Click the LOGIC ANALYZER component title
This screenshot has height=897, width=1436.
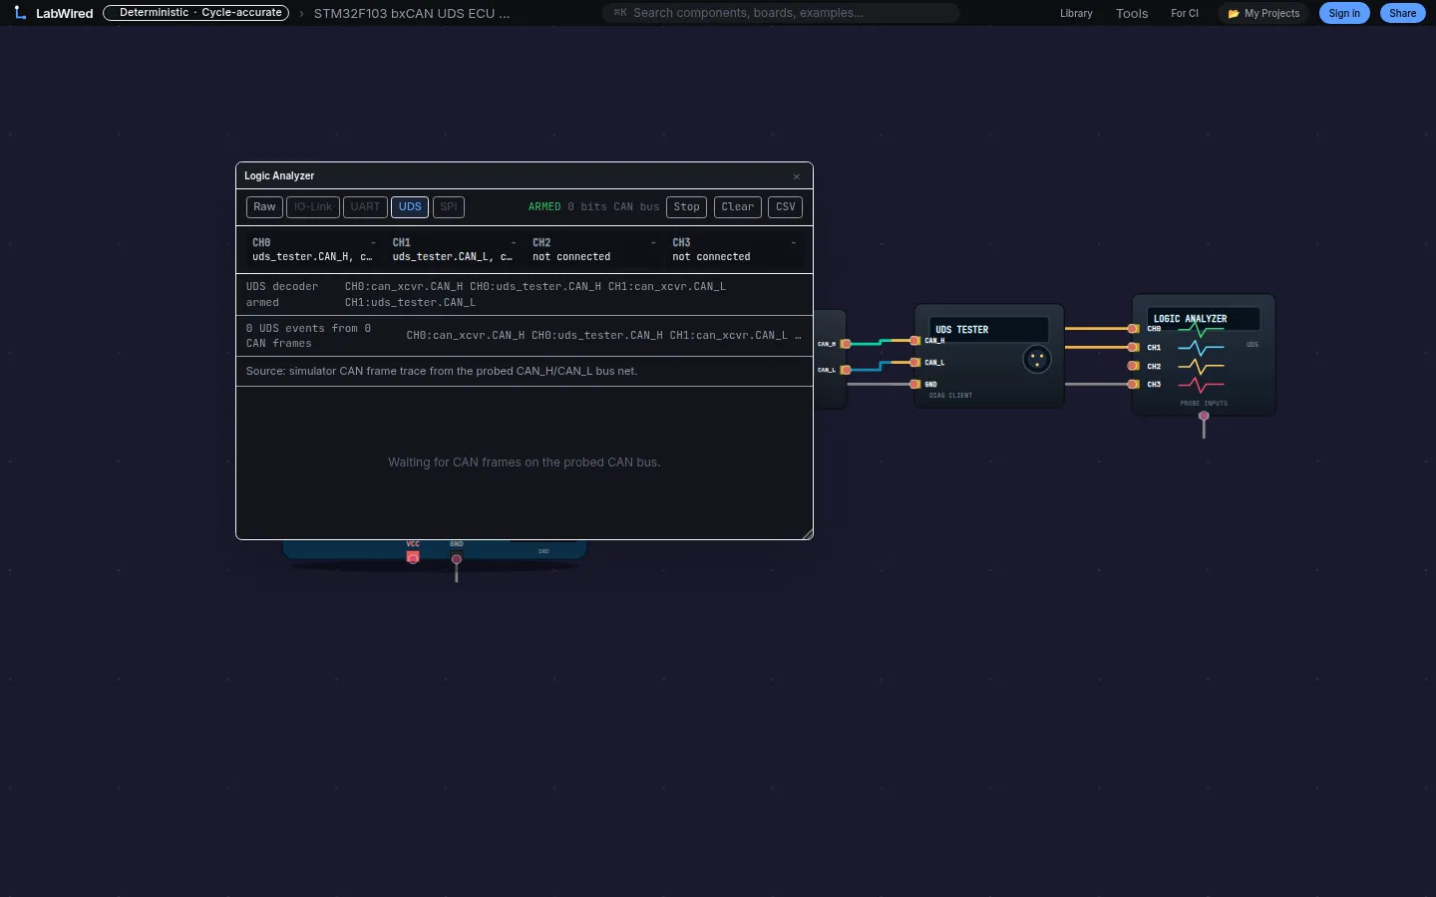click(1191, 319)
